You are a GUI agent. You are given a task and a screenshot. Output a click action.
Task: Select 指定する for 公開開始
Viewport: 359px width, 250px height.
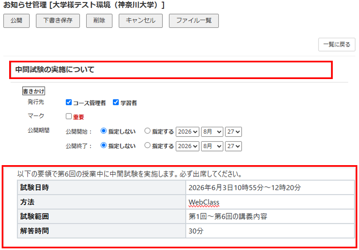click(x=147, y=131)
